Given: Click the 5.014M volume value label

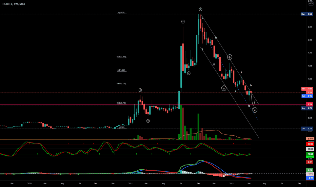Looking at the screenshot, I should click(x=310, y=139).
